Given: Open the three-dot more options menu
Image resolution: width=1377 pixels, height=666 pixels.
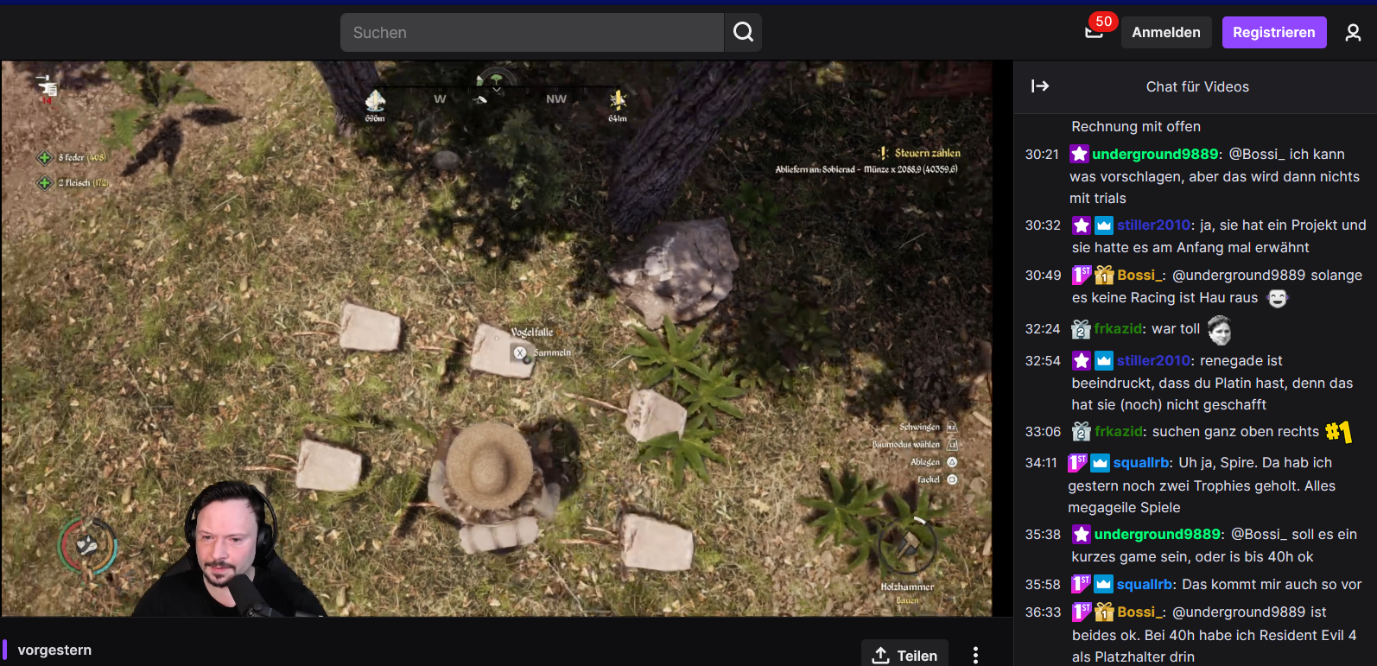Looking at the screenshot, I should (x=975, y=655).
